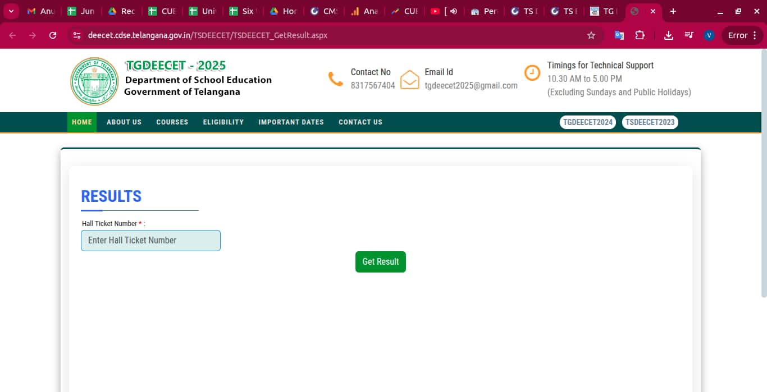This screenshot has width=767, height=392.
Task: Open the IMPORTANT DATES menu item
Action: pyautogui.click(x=291, y=122)
